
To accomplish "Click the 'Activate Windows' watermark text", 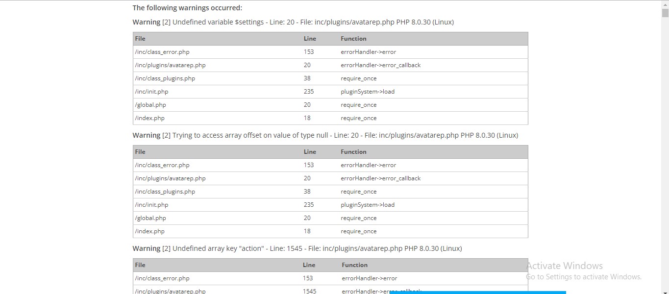I will coord(564,266).
